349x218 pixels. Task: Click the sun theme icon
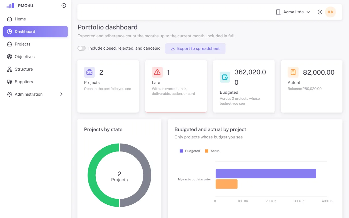click(320, 12)
